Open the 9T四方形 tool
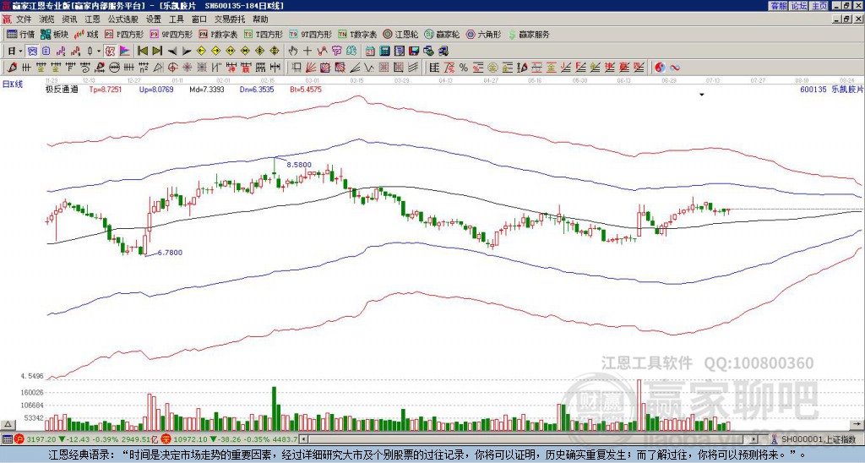Viewport: 865px width, 463px height. coord(309,34)
